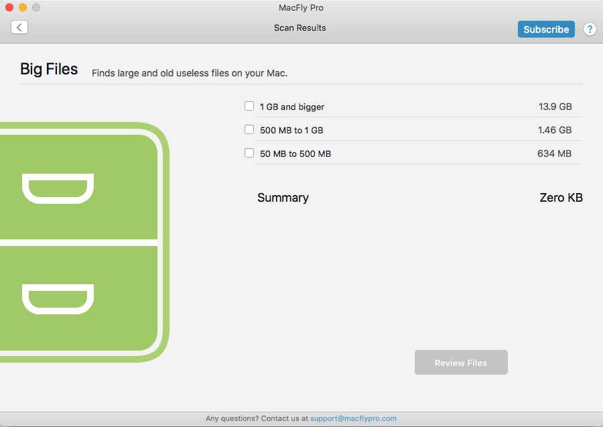Viewport: 603px width, 427px height.
Task: Select the 1.46 GB size value
Action: 555,130
